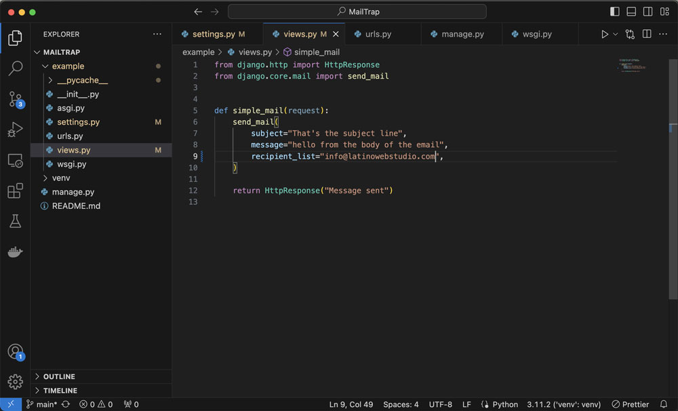
Task: Open the Run and Debug view
Action: click(15, 130)
